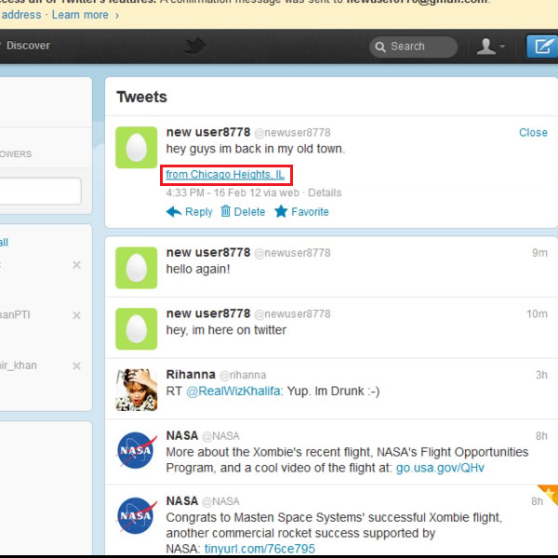Open @RealWizKhalifa mention link
The height and width of the screenshot is (558, 558).
tap(233, 392)
